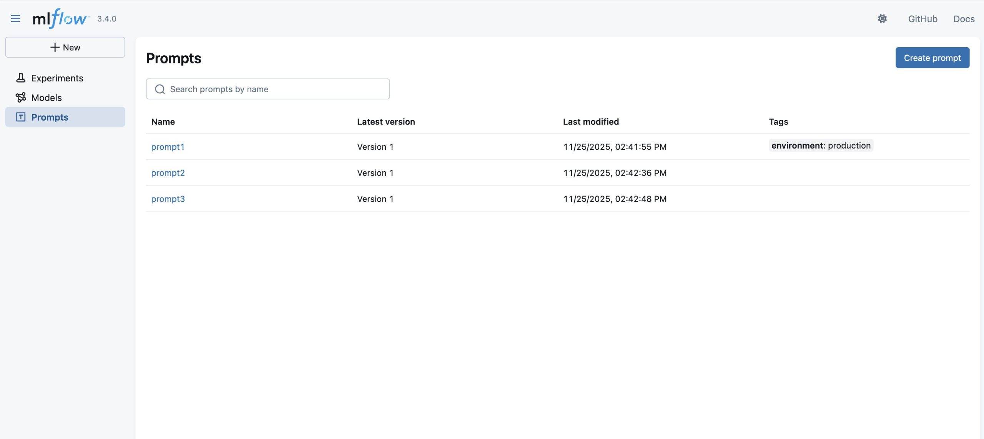Switch to the Models section
This screenshot has width=984, height=439.
coord(47,97)
